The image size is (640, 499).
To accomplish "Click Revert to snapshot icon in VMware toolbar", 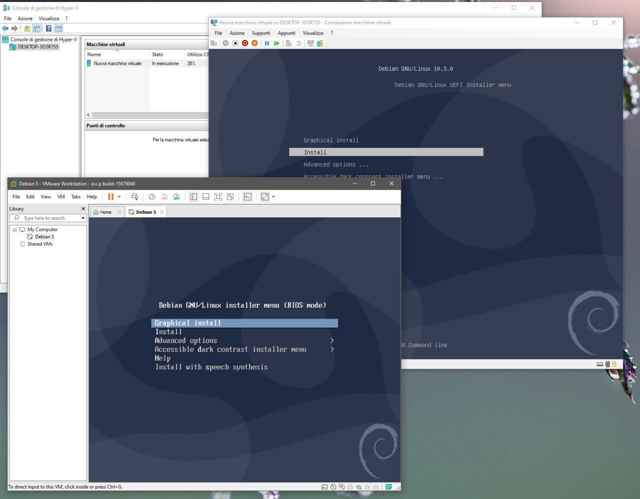I will 164,197.
